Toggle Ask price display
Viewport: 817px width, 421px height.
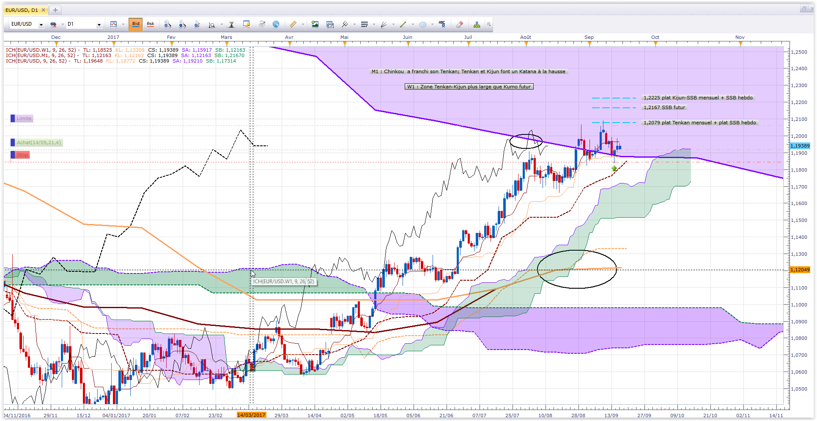point(151,25)
